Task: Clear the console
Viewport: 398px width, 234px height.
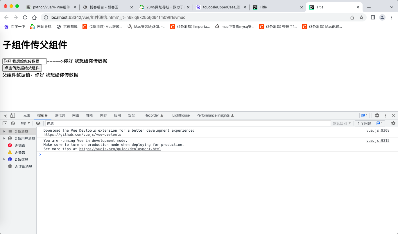Action: point(13,123)
